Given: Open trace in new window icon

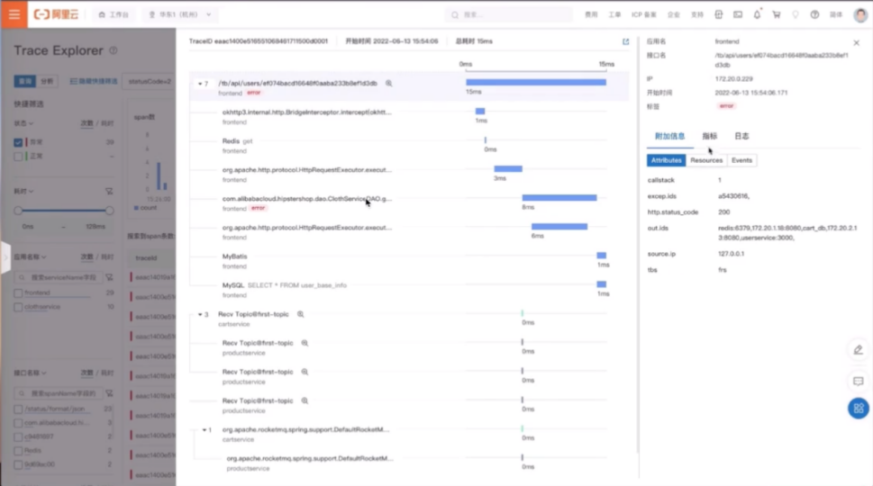Looking at the screenshot, I should click(x=626, y=41).
